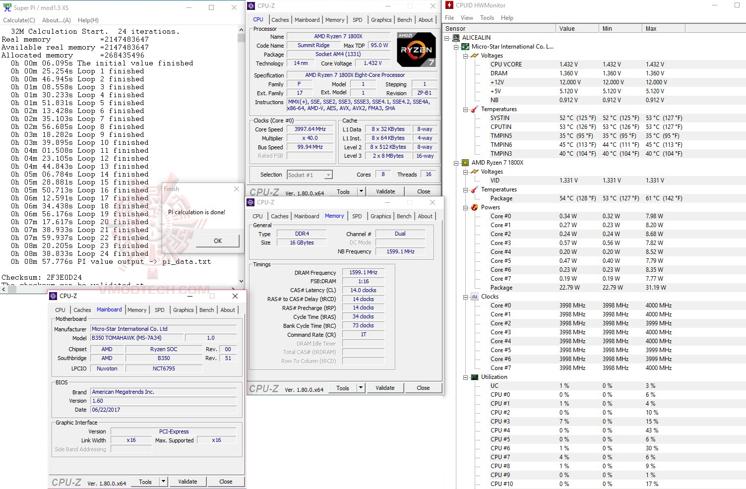Click Validate in the CPU-Z Mainboard window
746x489 pixels.
coord(187,482)
